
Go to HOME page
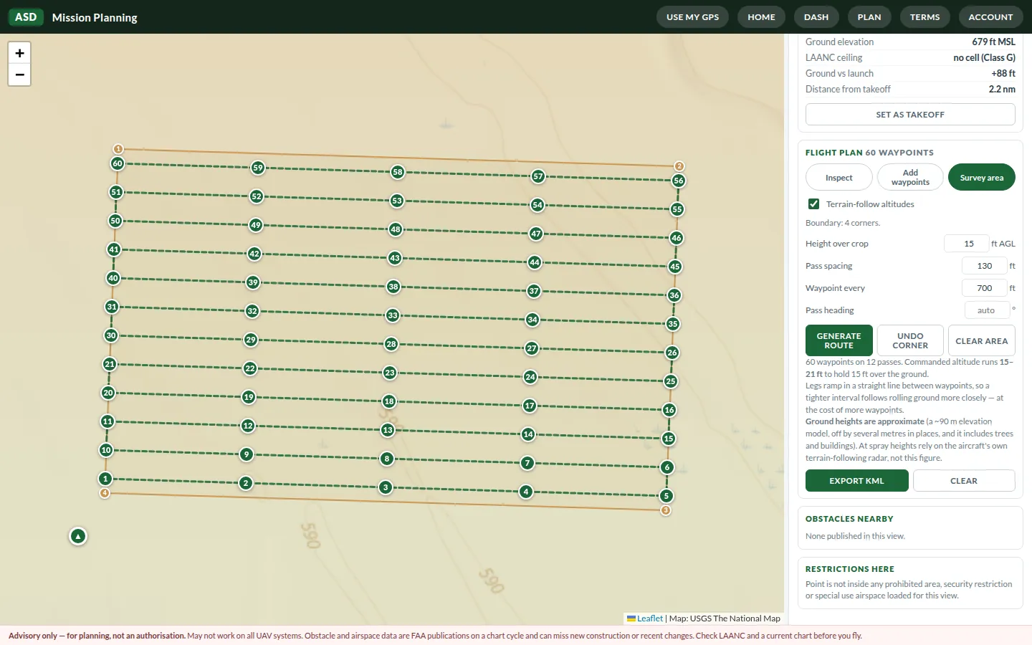coord(761,17)
